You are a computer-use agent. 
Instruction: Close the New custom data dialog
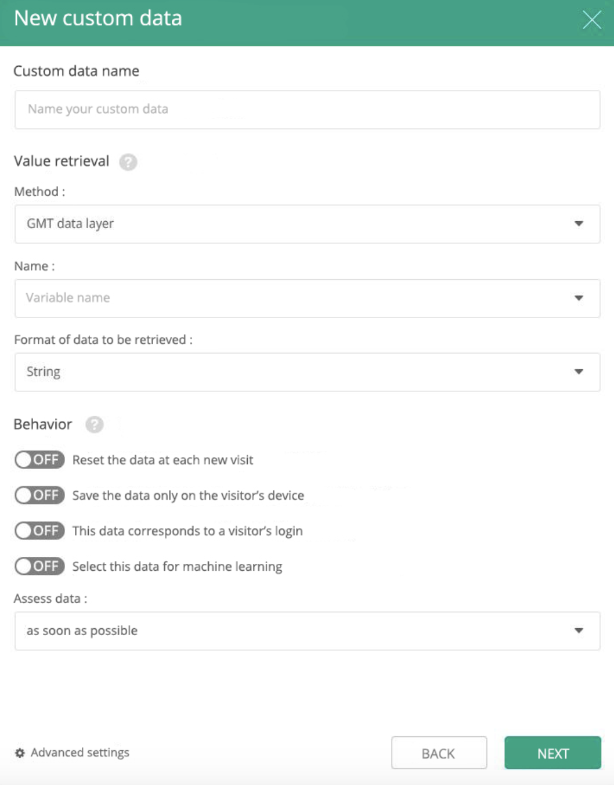pos(592,20)
